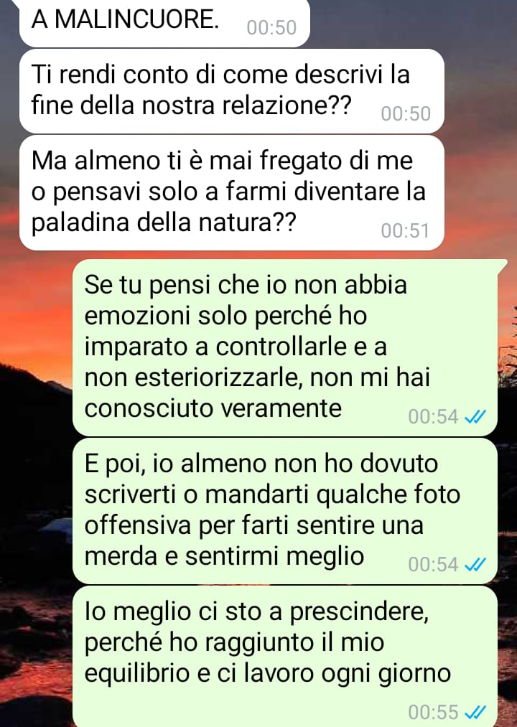Tap the 'Ti rendi conto di come descrivi' message
This screenshot has width=517, height=727.
click(232, 91)
